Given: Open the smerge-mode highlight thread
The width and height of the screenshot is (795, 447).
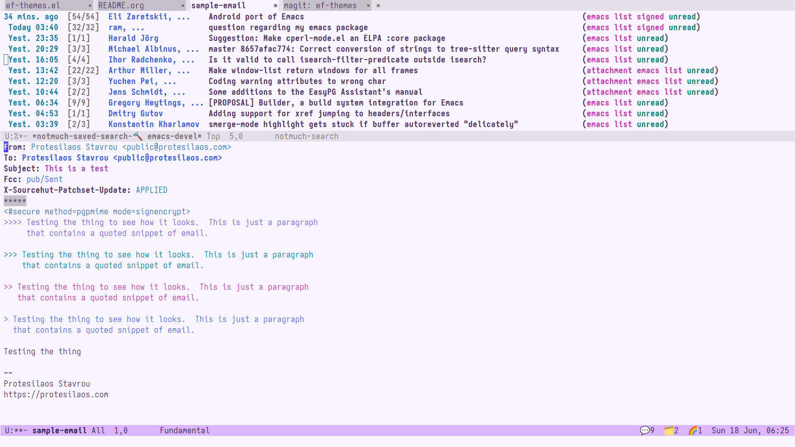Looking at the screenshot, I should tap(364, 124).
